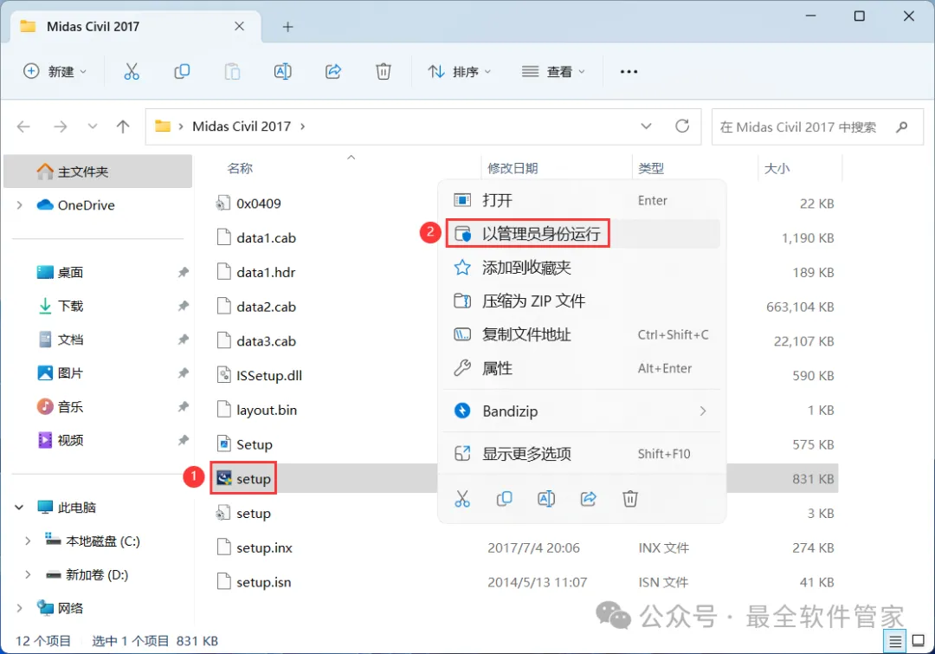This screenshot has height=654, width=935.
Task: Select the setup.isn file
Action: [x=263, y=582]
